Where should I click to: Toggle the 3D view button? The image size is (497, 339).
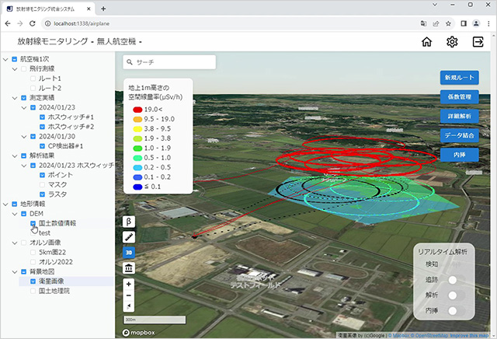[129, 252]
